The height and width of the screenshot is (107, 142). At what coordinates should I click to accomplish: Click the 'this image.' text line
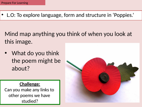pyautogui.click(x=18, y=42)
